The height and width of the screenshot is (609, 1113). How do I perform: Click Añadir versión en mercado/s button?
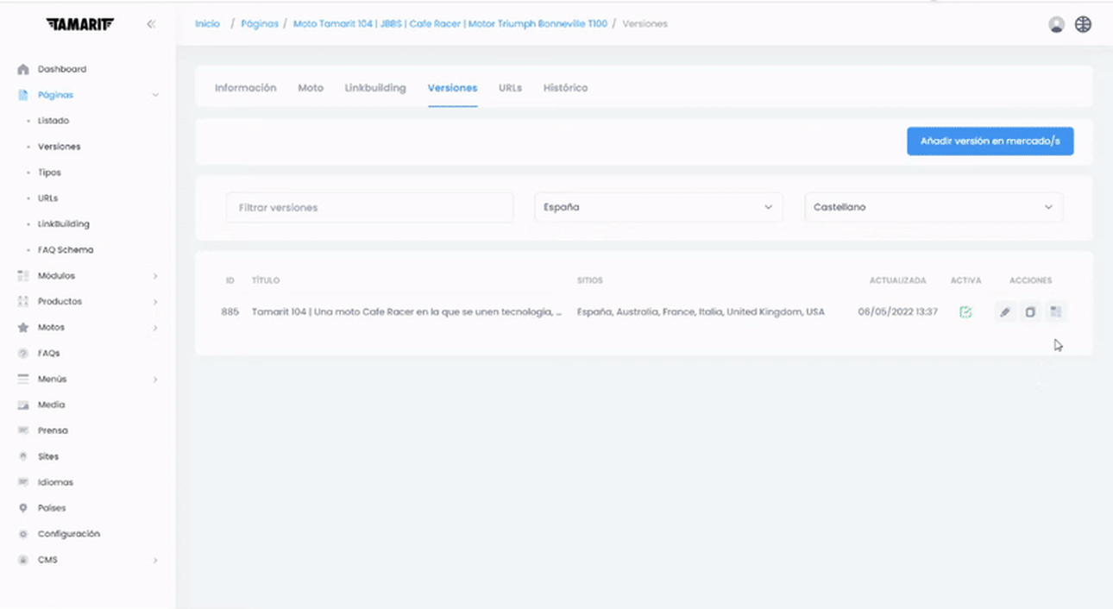(x=990, y=141)
